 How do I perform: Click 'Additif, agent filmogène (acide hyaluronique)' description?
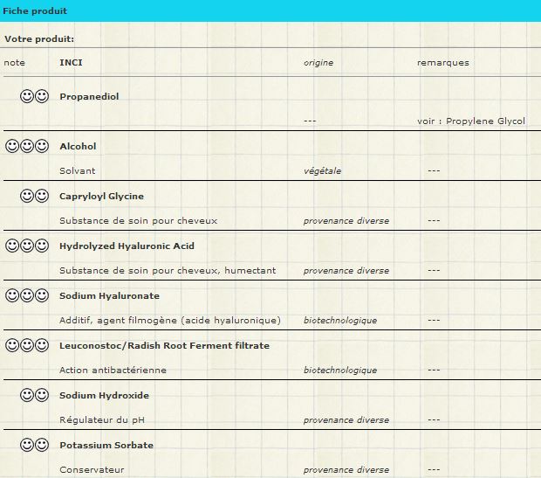click(x=170, y=321)
